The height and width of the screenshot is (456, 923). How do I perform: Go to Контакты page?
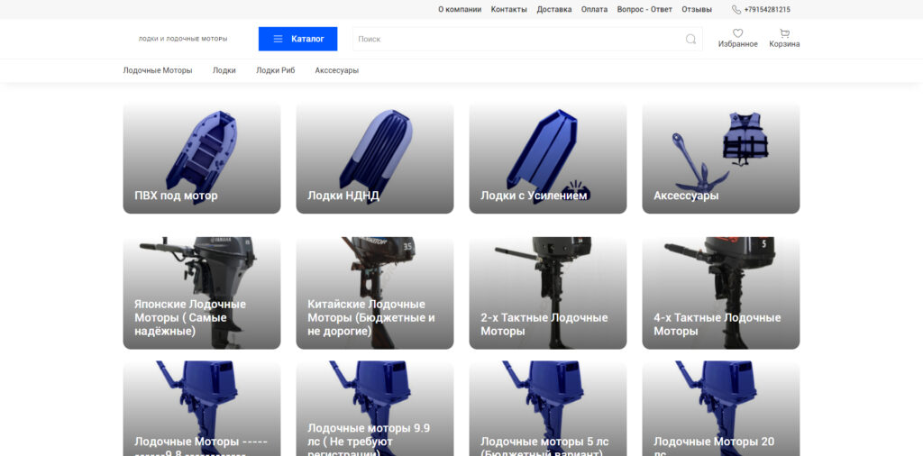pos(508,9)
